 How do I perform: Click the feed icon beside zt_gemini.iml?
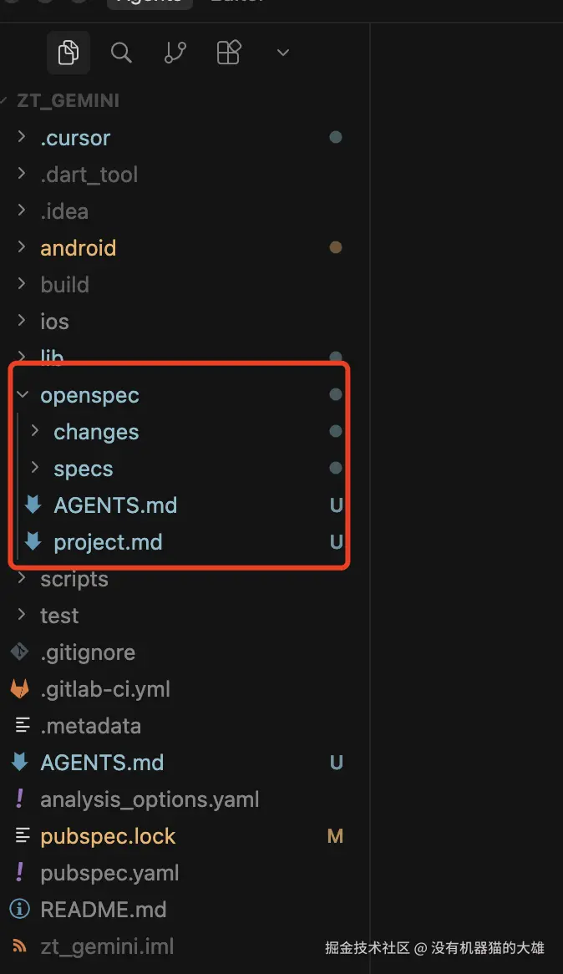click(x=20, y=946)
